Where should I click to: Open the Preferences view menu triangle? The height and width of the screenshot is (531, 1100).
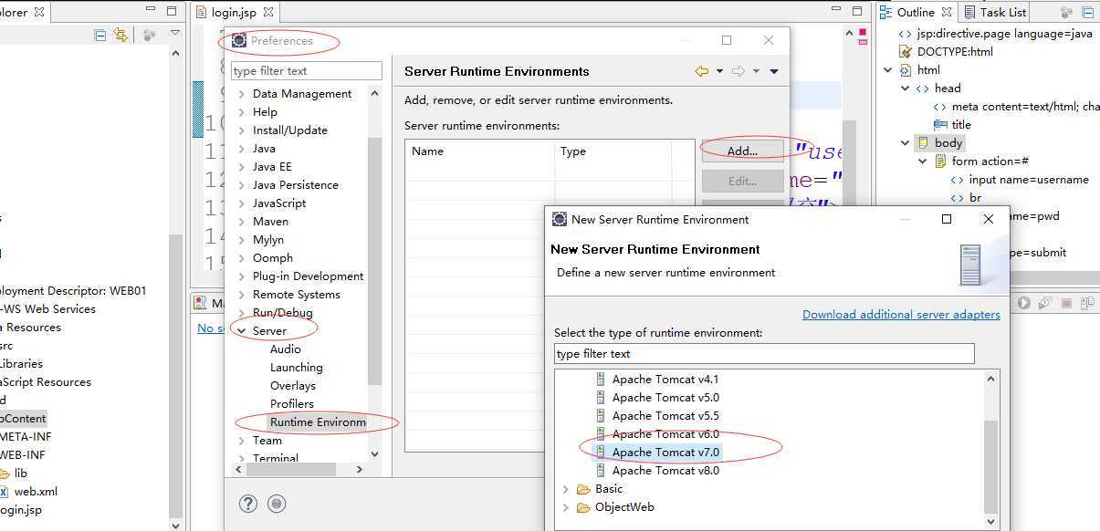tap(774, 71)
